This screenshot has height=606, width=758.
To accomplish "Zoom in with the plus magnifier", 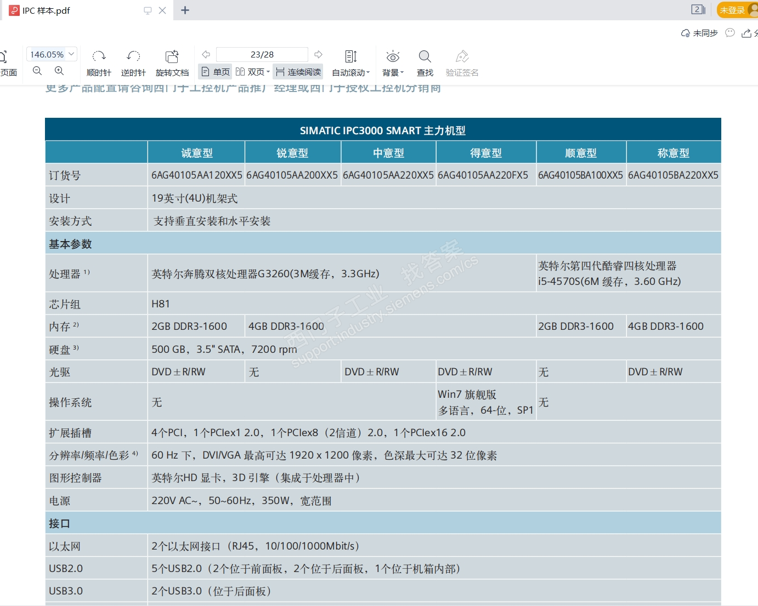I will coord(59,71).
